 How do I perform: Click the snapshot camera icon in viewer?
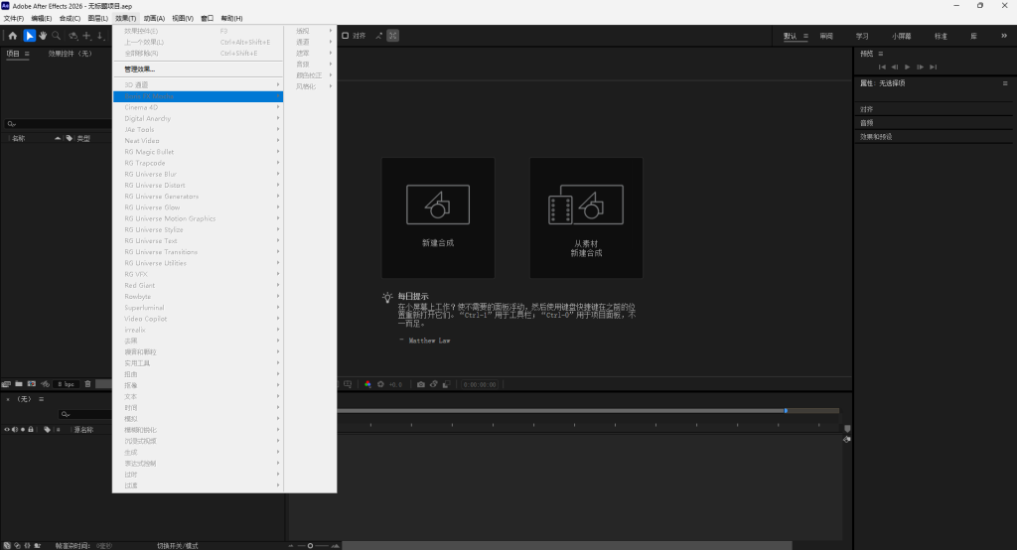click(x=421, y=384)
